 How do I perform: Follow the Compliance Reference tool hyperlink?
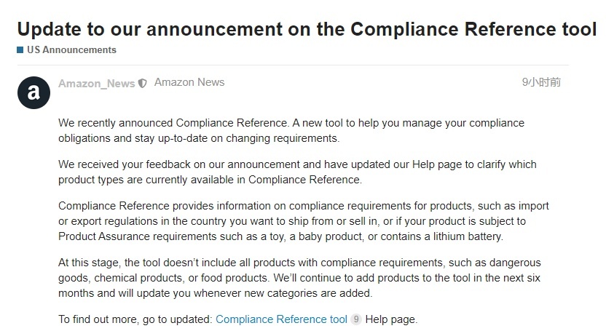click(281, 319)
